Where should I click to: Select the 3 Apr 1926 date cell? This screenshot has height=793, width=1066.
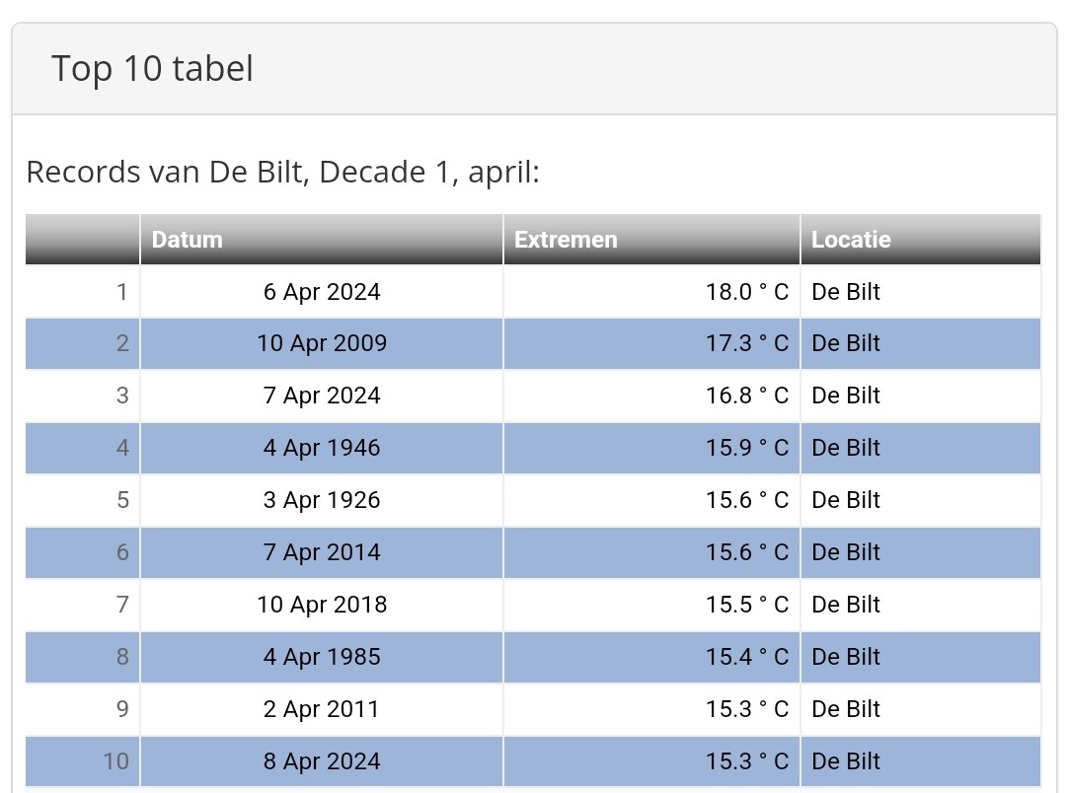322,500
